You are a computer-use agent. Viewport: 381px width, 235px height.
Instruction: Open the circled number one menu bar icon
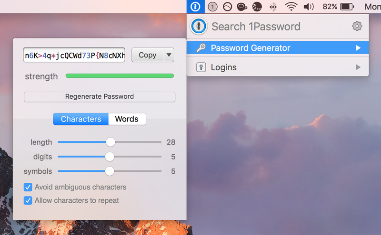(x=212, y=7)
